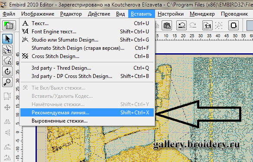Click the rounded square hoop icon
This screenshot has width=253, height=162.
(234, 25)
